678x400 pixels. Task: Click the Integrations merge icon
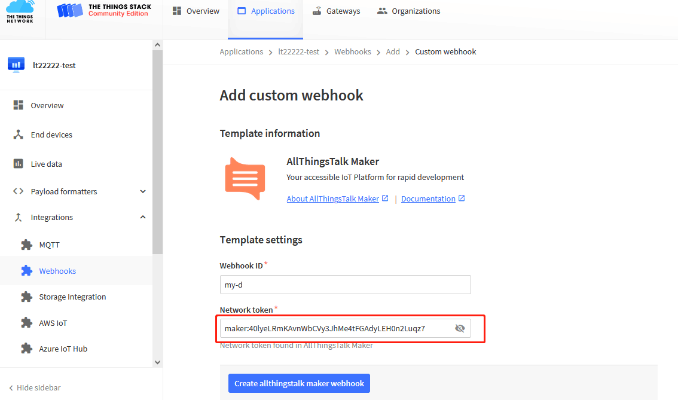[x=18, y=217]
